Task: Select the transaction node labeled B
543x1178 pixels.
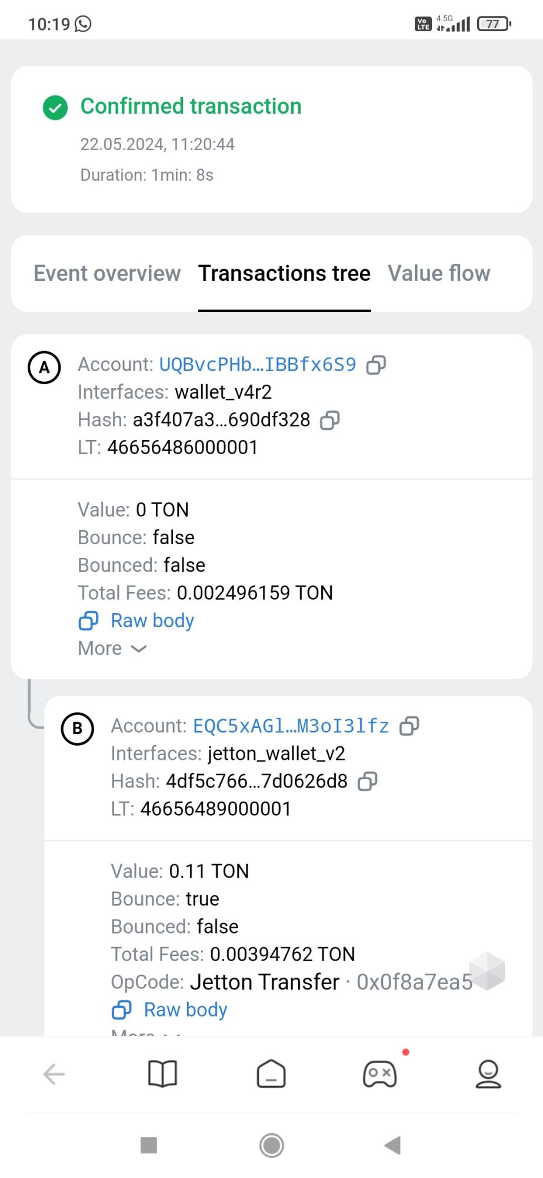Action: 78,729
